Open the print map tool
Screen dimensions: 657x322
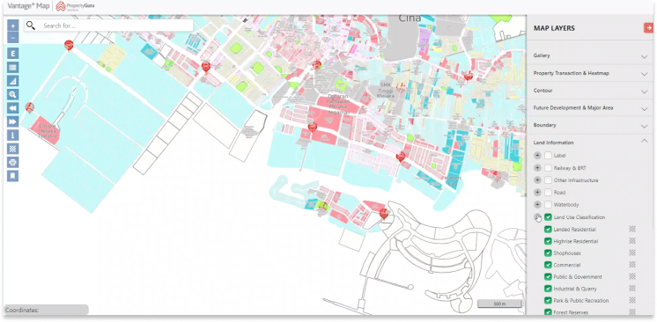point(13,162)
